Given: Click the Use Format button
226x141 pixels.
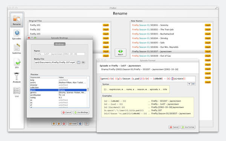Looking at the screenshot, I should [188, 127].
